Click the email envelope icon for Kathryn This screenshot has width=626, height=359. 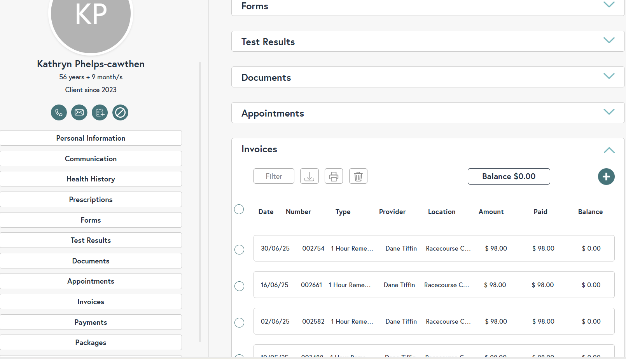[x=79, y=113]
